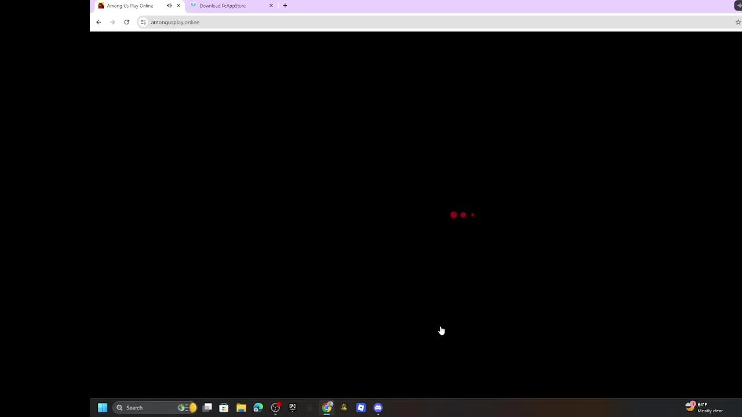The height and width of the screenshot is (417, 742).
Task: Go forward to the next page
Action: tap(112, 22)
